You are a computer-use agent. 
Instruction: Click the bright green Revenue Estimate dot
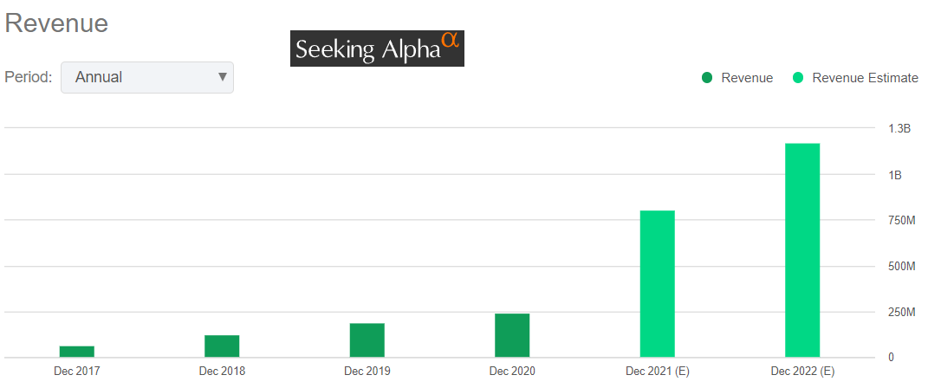point(798,78)
